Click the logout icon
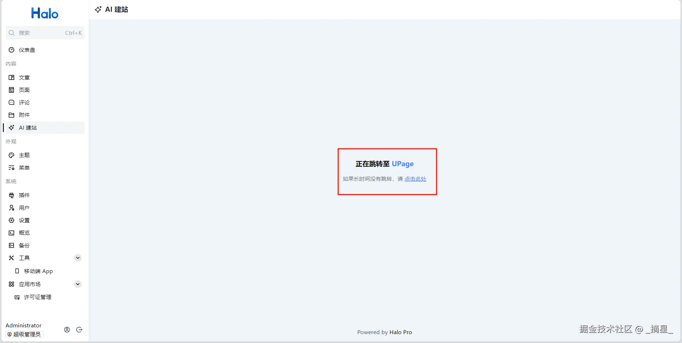682x343 pixels. point(79,330)
